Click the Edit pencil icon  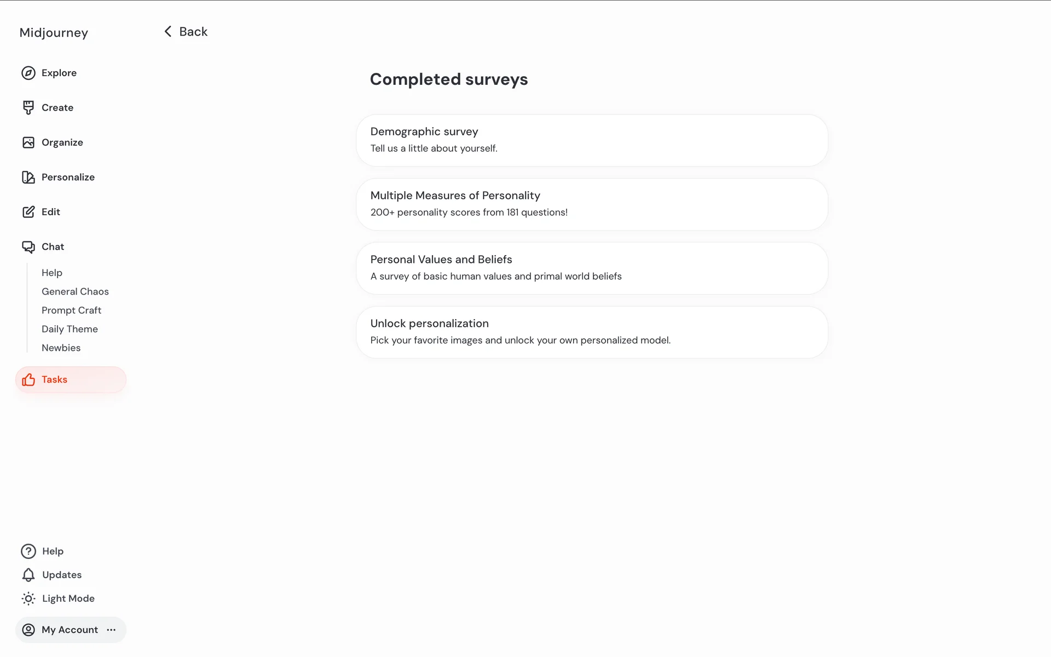[x=28, y=212]
